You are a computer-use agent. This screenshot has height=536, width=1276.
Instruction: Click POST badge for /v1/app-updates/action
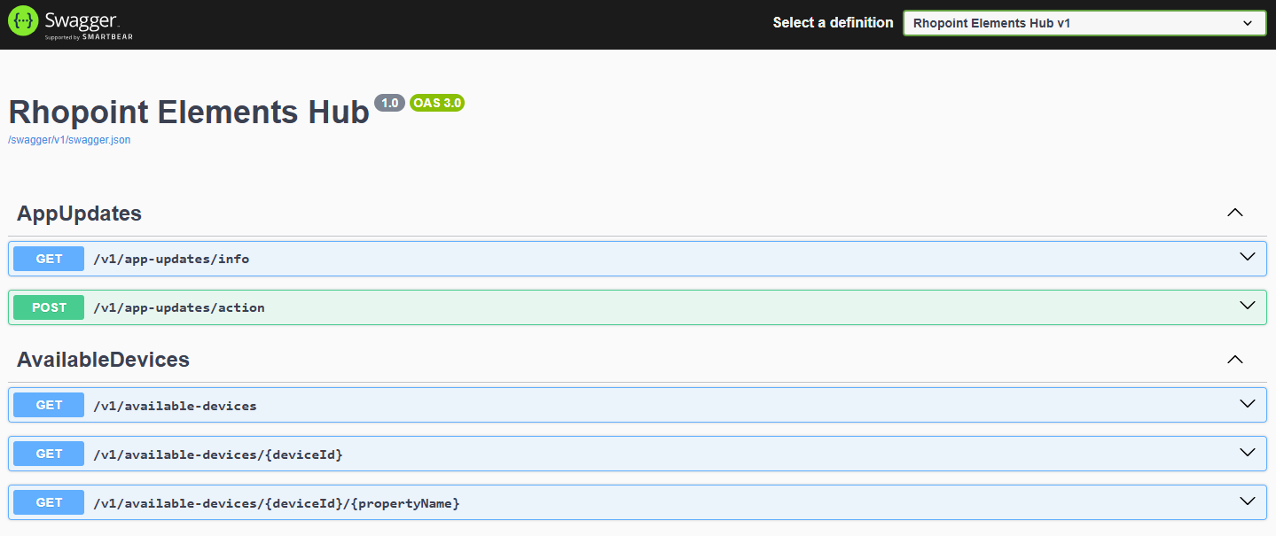(x=49, y=307)
